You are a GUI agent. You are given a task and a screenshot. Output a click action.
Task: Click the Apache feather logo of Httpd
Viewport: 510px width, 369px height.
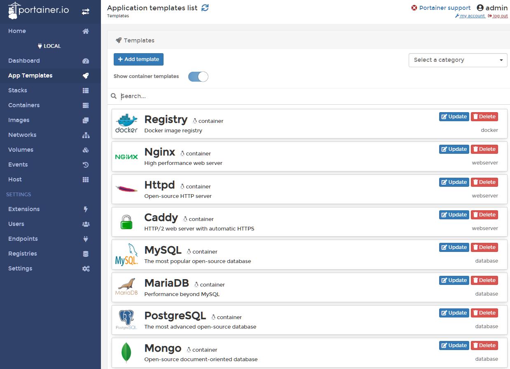point(126,189)
